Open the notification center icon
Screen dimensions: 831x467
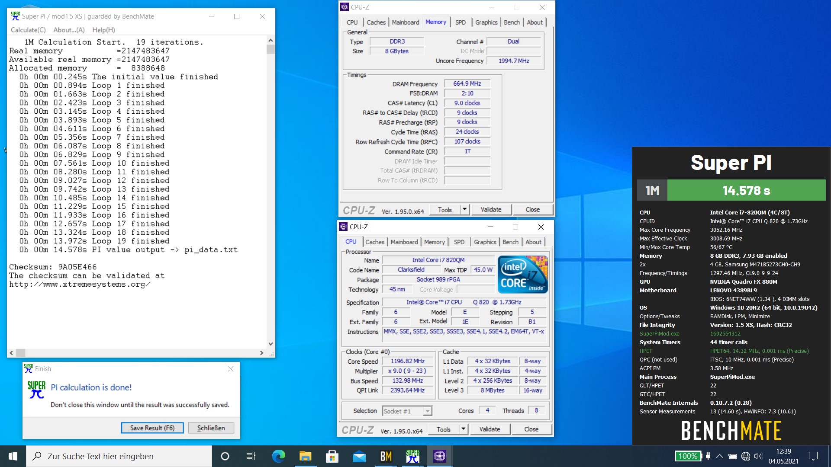click(813, 456)
